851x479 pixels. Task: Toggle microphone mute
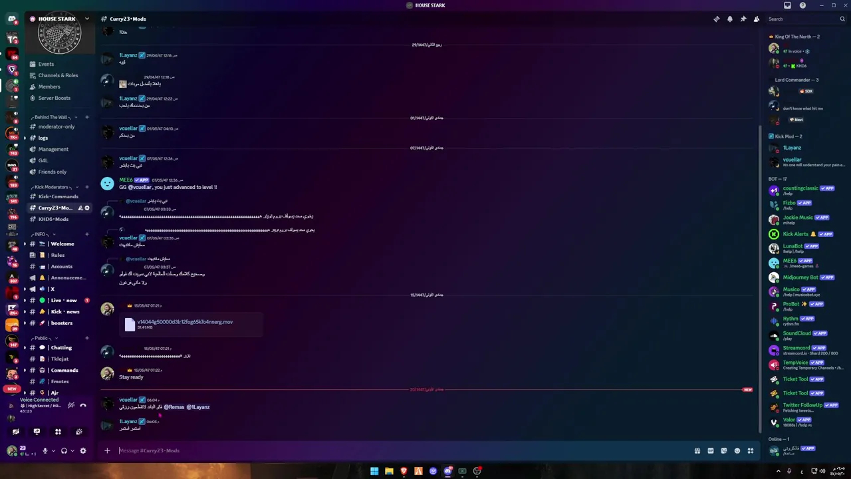point(45,450)
